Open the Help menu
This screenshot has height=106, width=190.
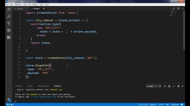pos(47,5)
